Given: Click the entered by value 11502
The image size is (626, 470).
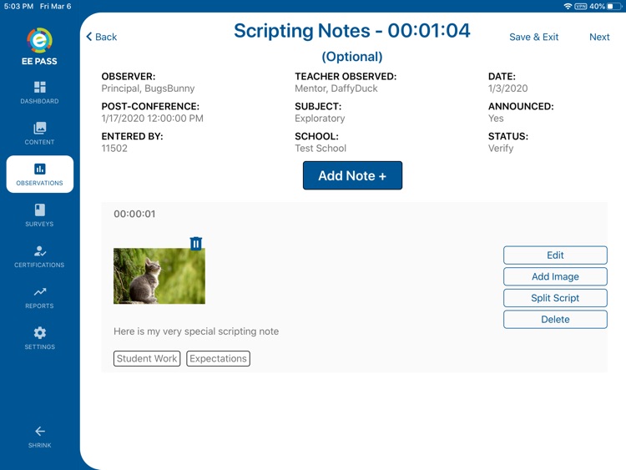Looking at the screenshot, I should pos(114,148).
